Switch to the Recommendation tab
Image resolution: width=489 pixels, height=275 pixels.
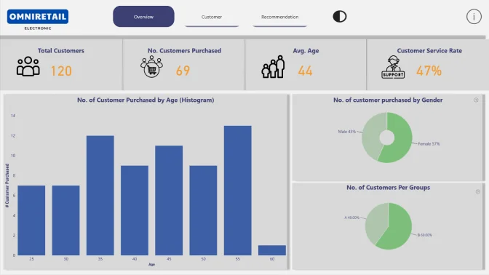click(x=279, y=17)
